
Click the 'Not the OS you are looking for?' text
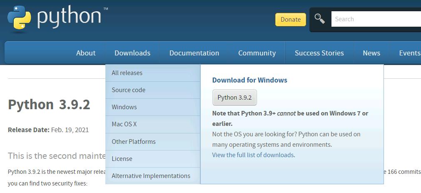pyautogui.click(x=254, y=134)
